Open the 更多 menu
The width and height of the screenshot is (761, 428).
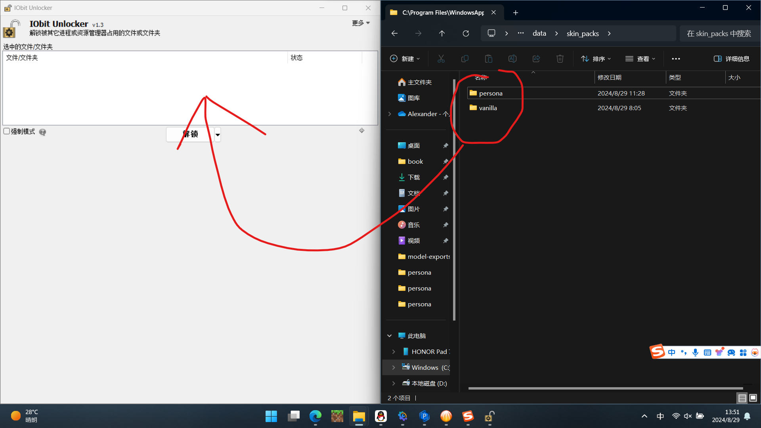[361, 23]
